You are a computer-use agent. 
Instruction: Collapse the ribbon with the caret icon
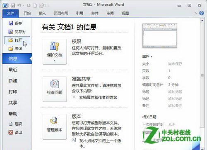195,13
